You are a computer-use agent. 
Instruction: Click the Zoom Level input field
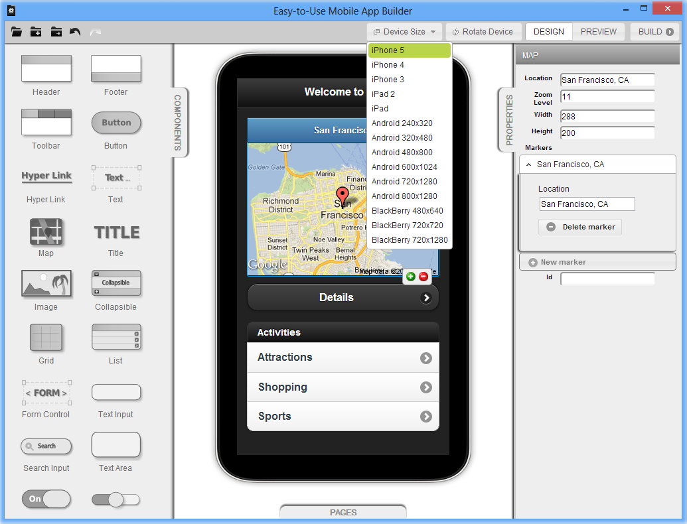607,96
